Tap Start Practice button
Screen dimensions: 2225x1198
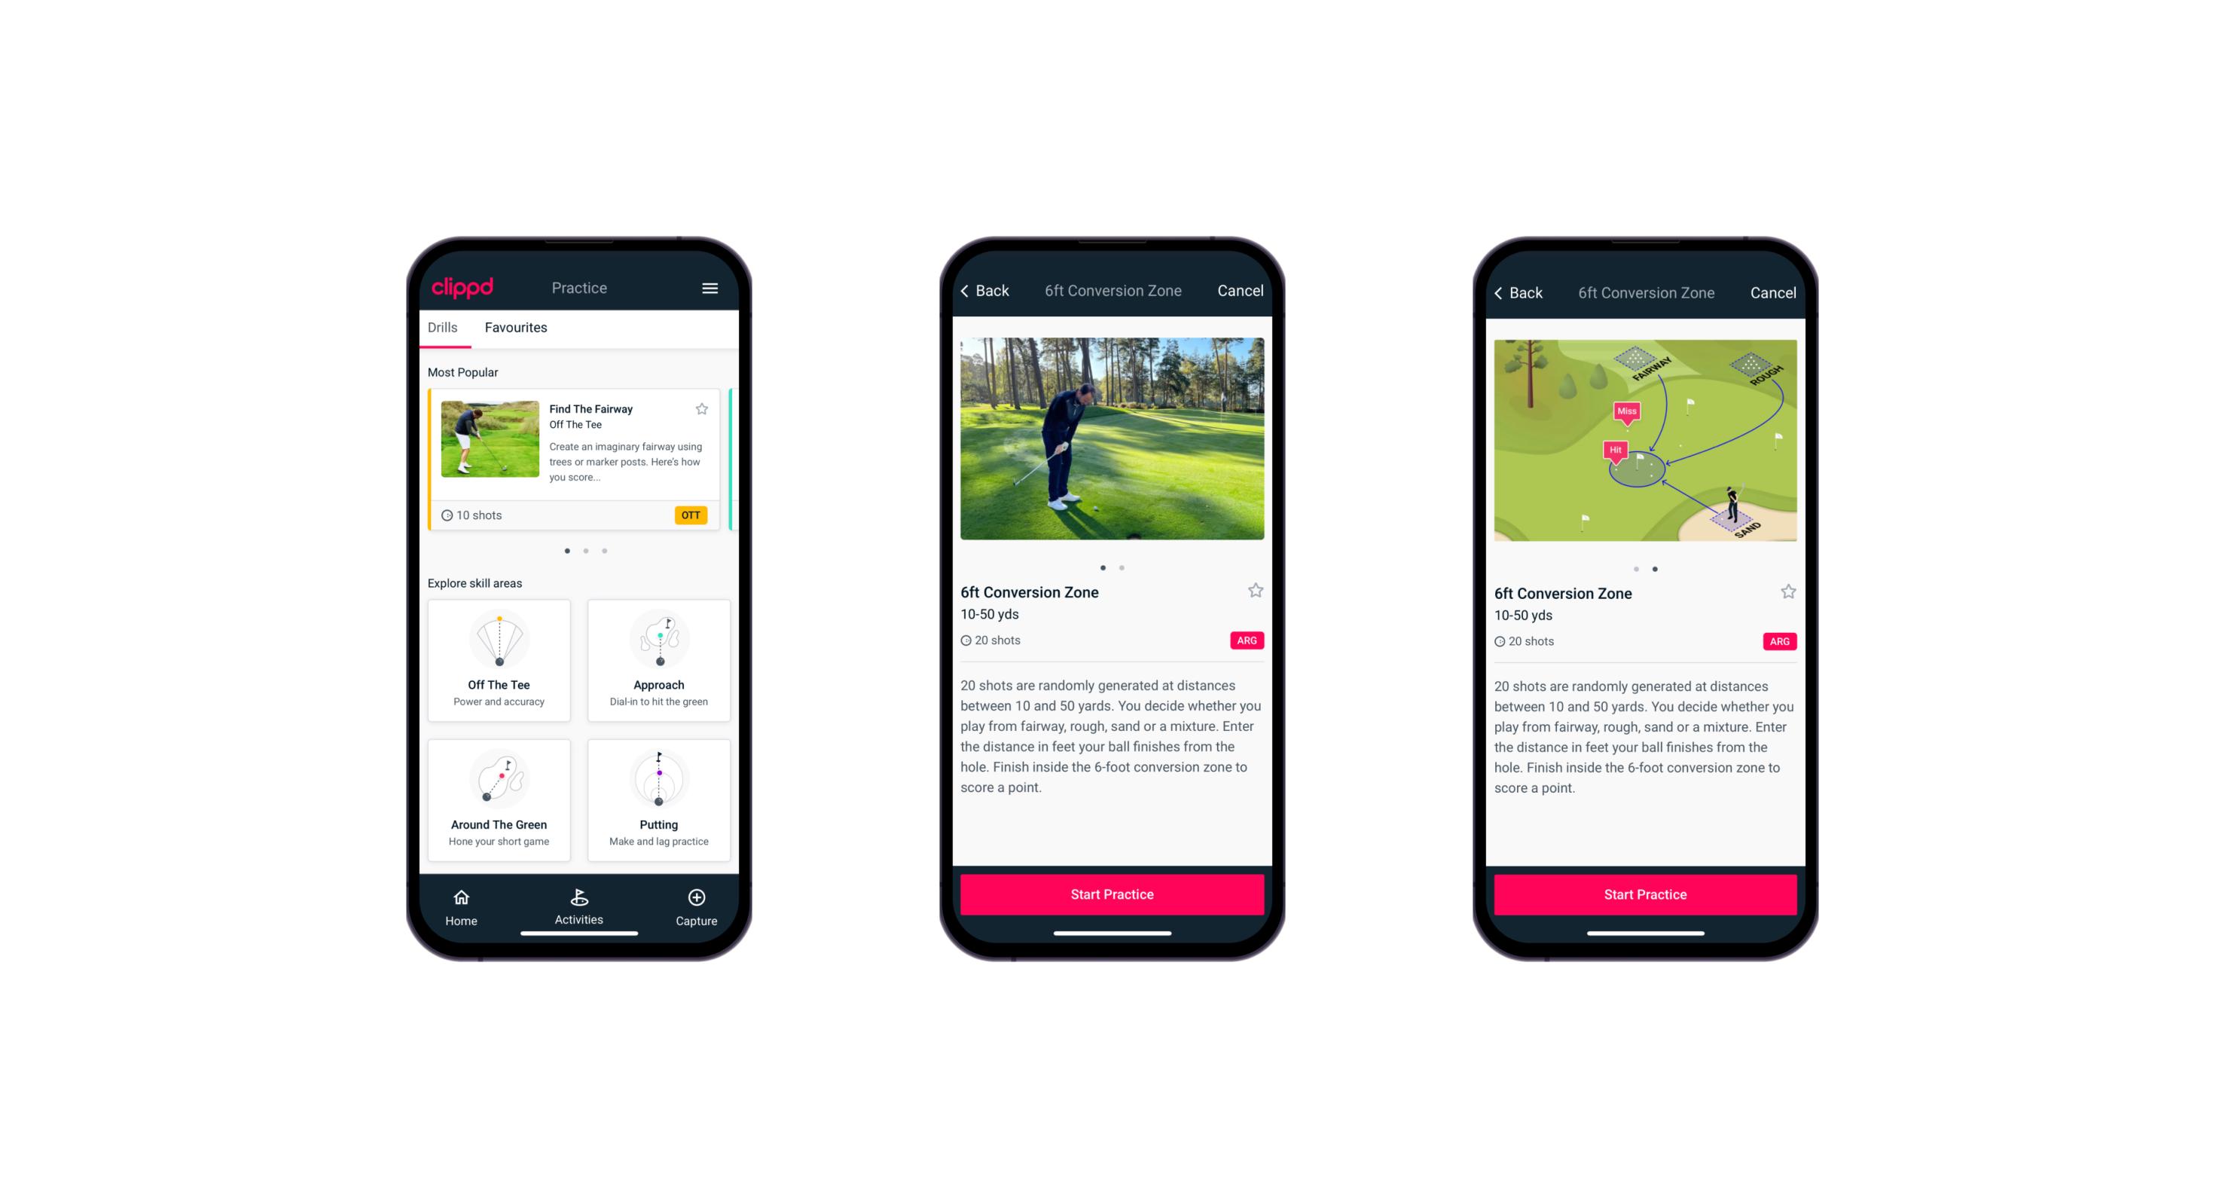pos(1113,896)
